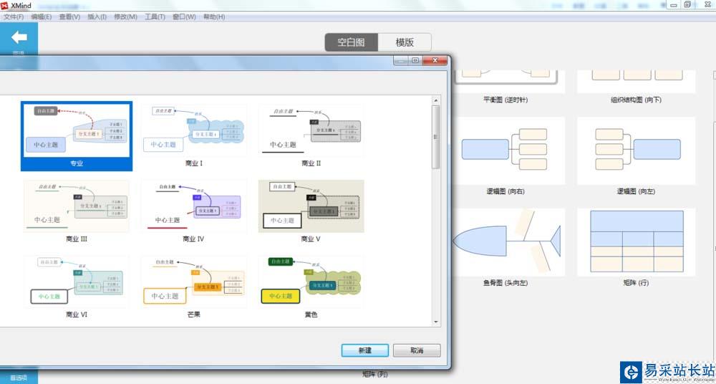Select the 黄色 theme thumbnail

click(311, 282)
